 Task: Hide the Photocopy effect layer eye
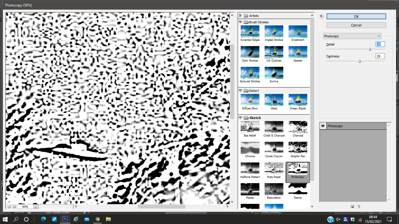pos(323,126)
